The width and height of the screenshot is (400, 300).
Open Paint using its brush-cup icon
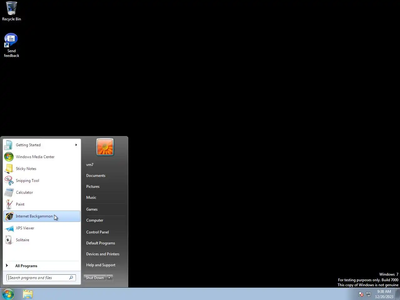tap(9, 204)
